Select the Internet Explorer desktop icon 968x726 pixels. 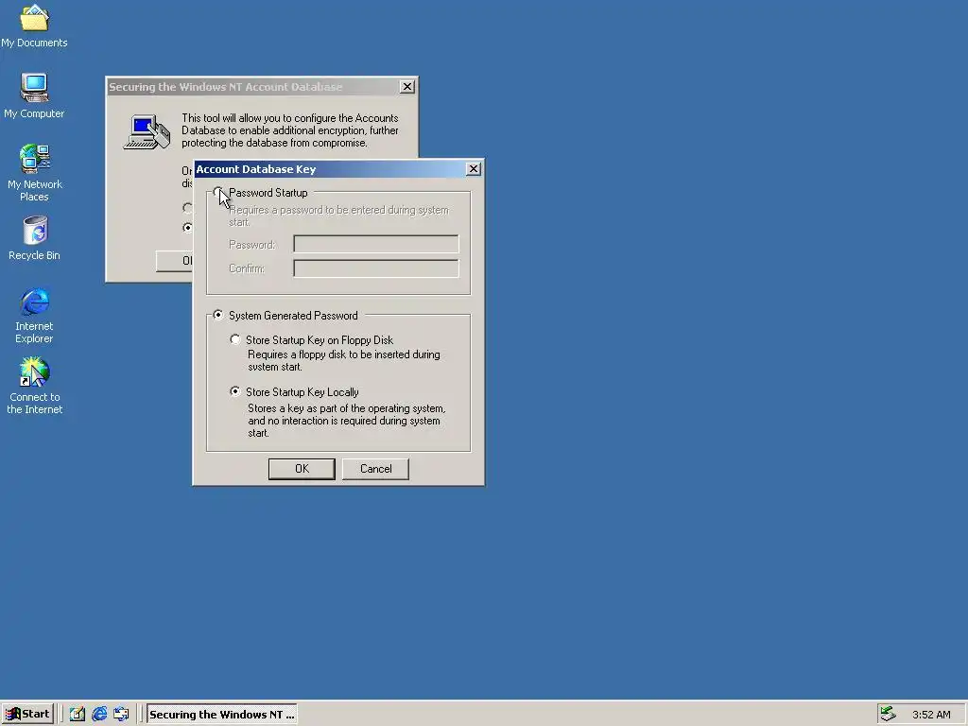click(35, 315)
